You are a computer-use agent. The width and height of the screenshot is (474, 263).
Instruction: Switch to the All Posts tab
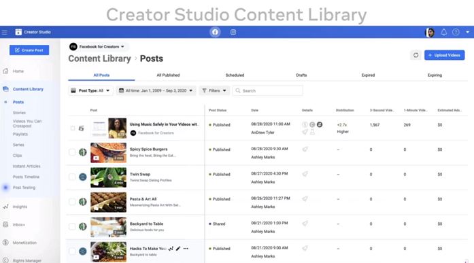click(x=101, y=75)
